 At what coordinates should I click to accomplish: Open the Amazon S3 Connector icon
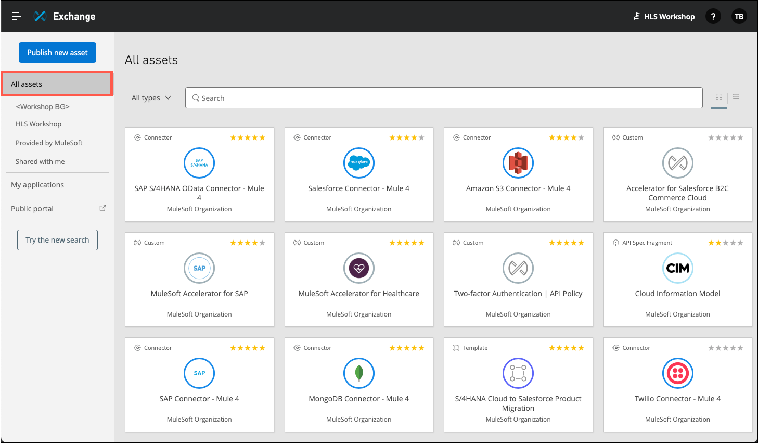coord(518,163)
